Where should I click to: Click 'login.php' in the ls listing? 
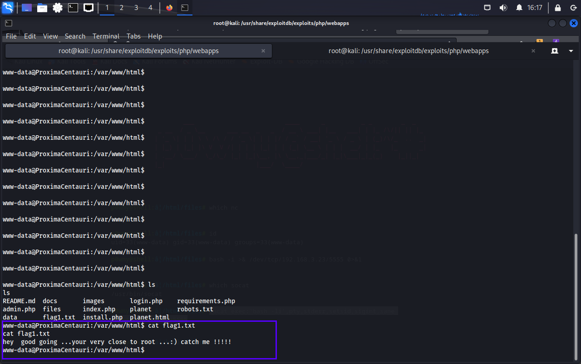(146, 301)
